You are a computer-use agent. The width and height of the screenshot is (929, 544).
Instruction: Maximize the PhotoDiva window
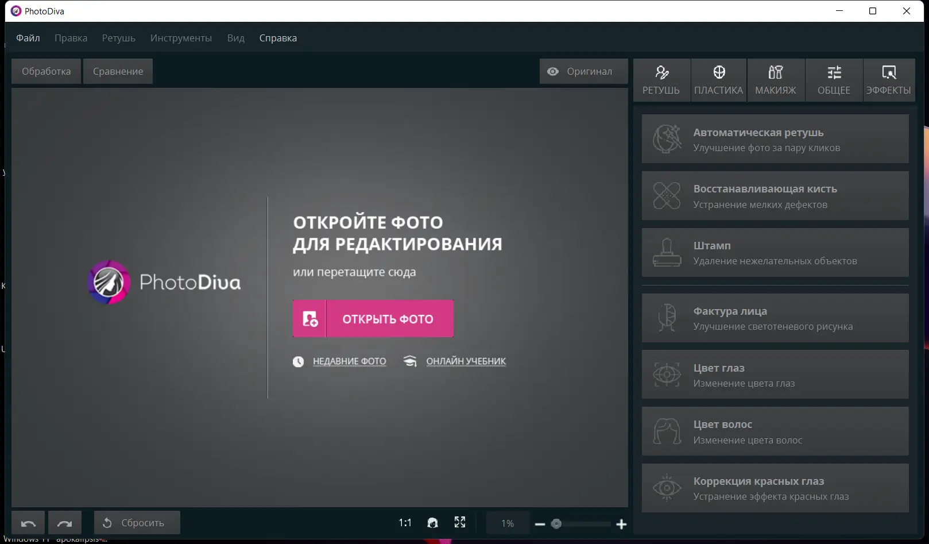point(873,11)
